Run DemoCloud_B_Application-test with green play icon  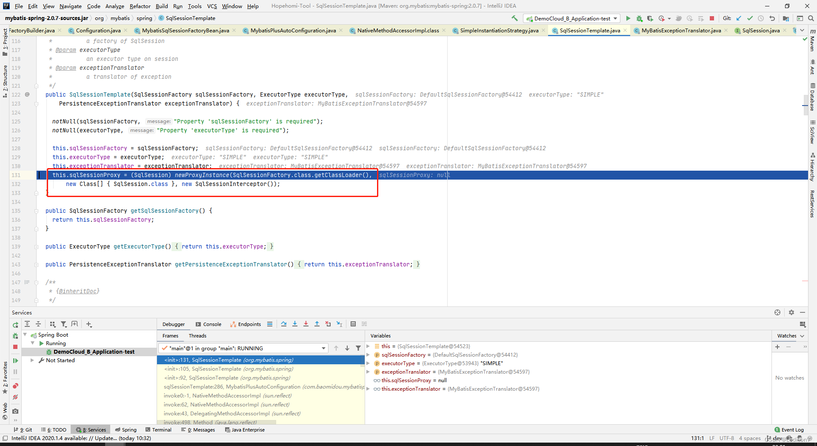coord(628,18)
